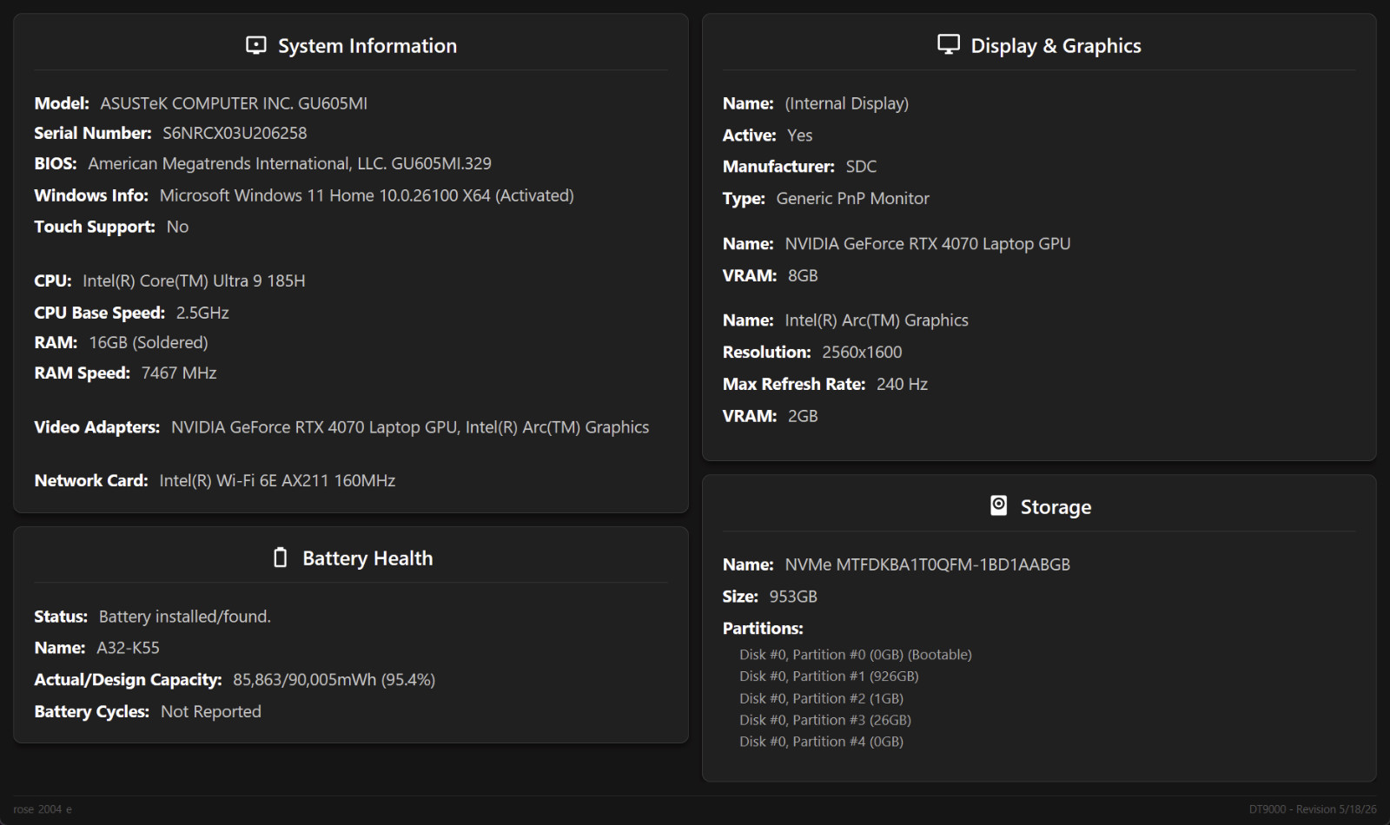1390x825 pixels.
Task: Click Partition #3 (26GB) row
Action: tap(825, 720)
